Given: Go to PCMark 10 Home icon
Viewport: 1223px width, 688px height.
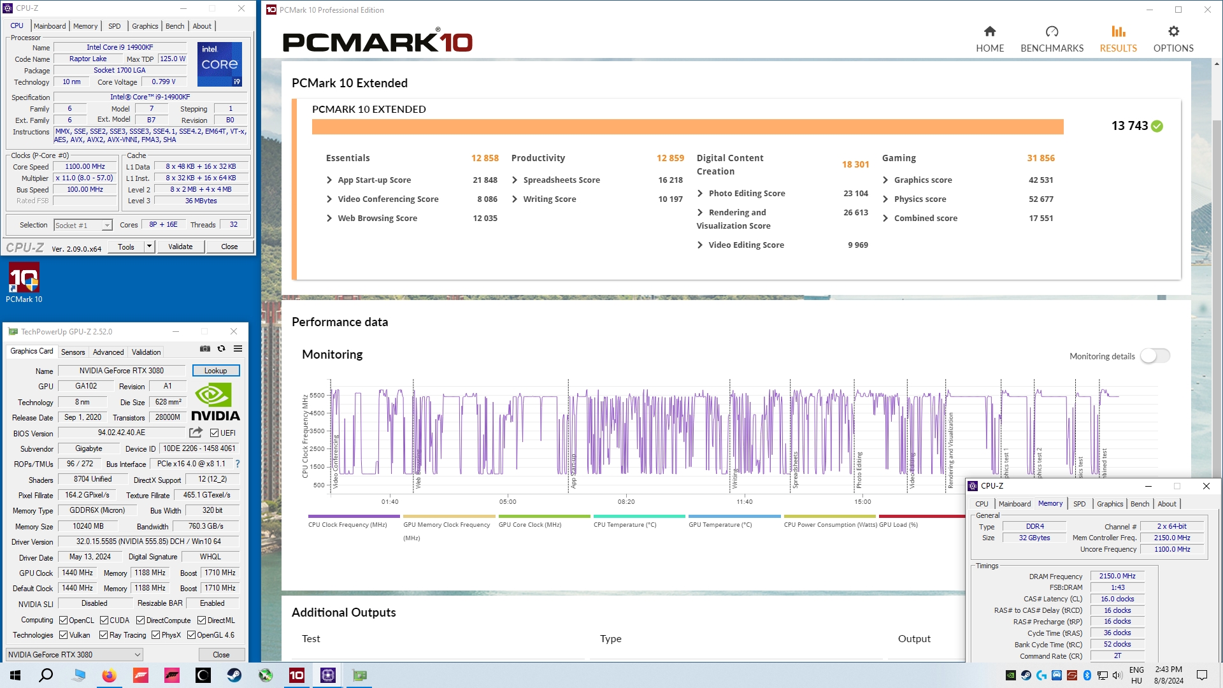Looking at the screenshot, I should pos(990,31).
